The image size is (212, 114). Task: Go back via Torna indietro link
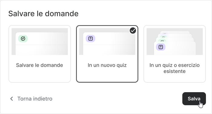31,99
